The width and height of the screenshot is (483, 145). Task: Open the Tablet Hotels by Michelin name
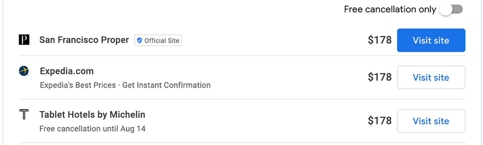(92, 115)
